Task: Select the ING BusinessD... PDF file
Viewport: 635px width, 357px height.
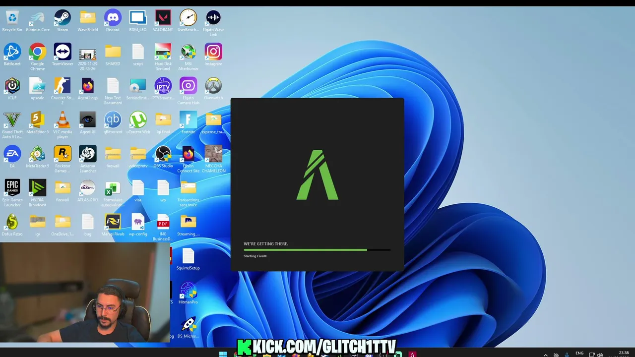Action: tap(163, 222)
